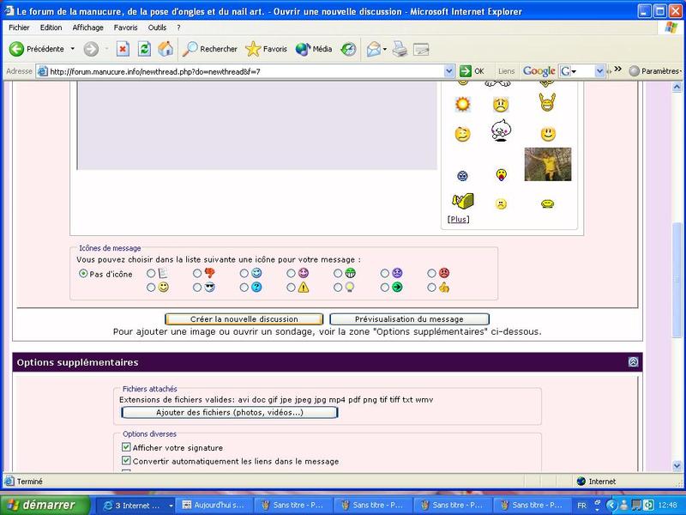Screen dimensions: 686x515
Task: Select the warning triangle message icon radio
Action: (x=292, y=288)
